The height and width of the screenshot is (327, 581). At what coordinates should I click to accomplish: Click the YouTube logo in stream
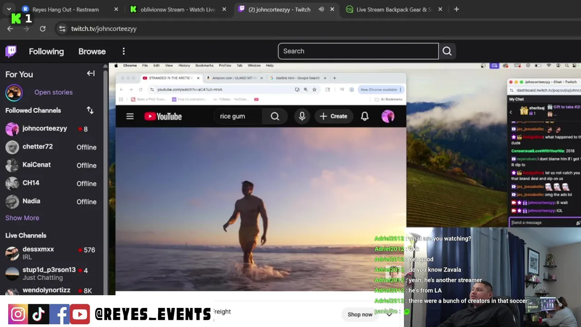click(163, 116)
